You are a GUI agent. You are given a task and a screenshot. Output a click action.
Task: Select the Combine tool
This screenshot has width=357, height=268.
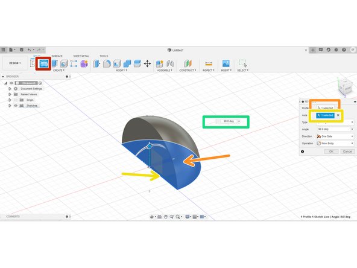(127, 63)
